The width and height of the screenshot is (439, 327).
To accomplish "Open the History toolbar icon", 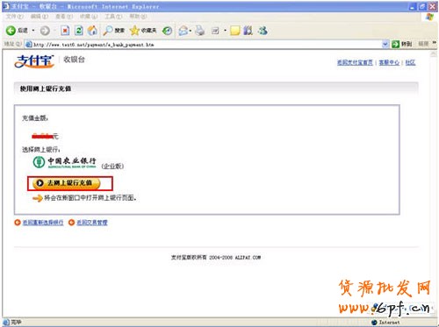I will [168, 31].
